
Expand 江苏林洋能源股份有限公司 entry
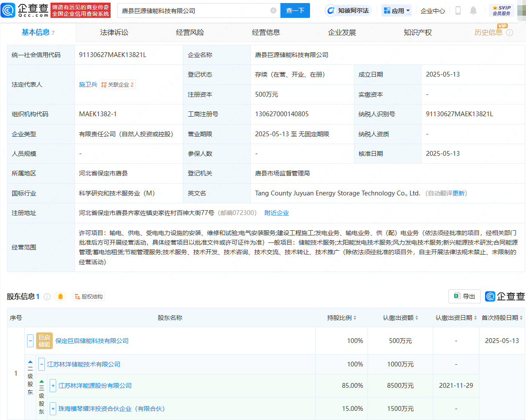pos(53,386)
